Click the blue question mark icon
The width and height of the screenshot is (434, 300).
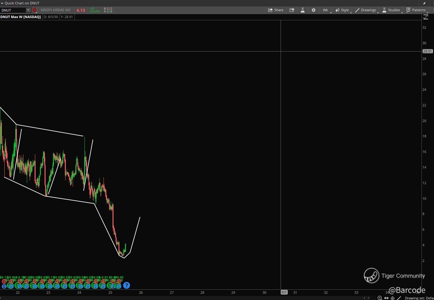[x=126, y=285]
